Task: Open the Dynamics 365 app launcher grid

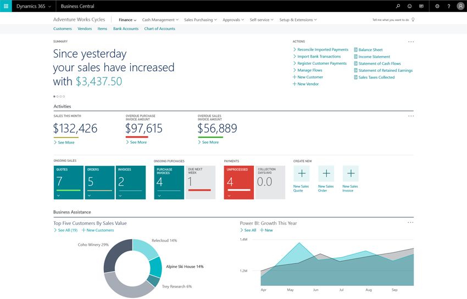Action: [x=6, y=6]
